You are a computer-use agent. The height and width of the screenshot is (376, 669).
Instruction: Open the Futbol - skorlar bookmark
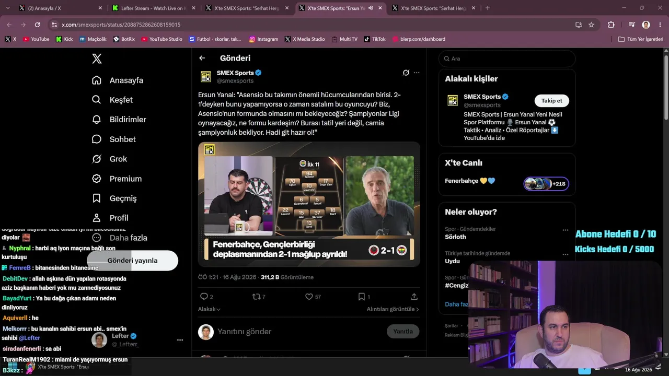(215, 39)
